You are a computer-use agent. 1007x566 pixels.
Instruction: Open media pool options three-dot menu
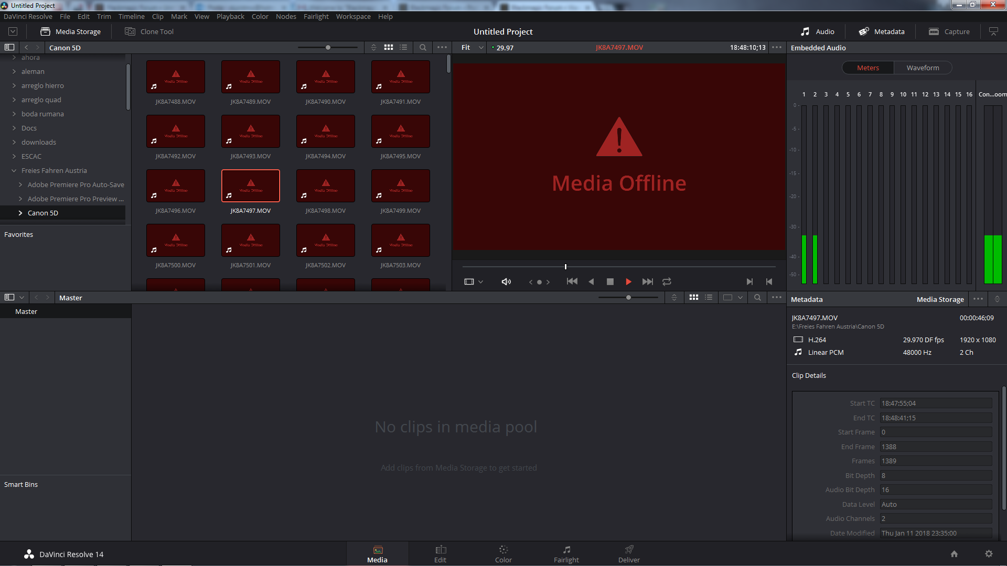click(777, 297)
